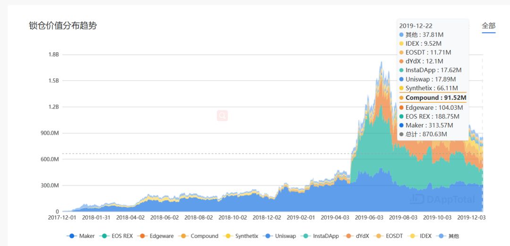
Task: Toggle the Uniswap legend entry
Action: (x=280, y=236)
